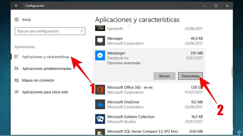Select the Mapas sin conexión map icon

click(17, 80)
